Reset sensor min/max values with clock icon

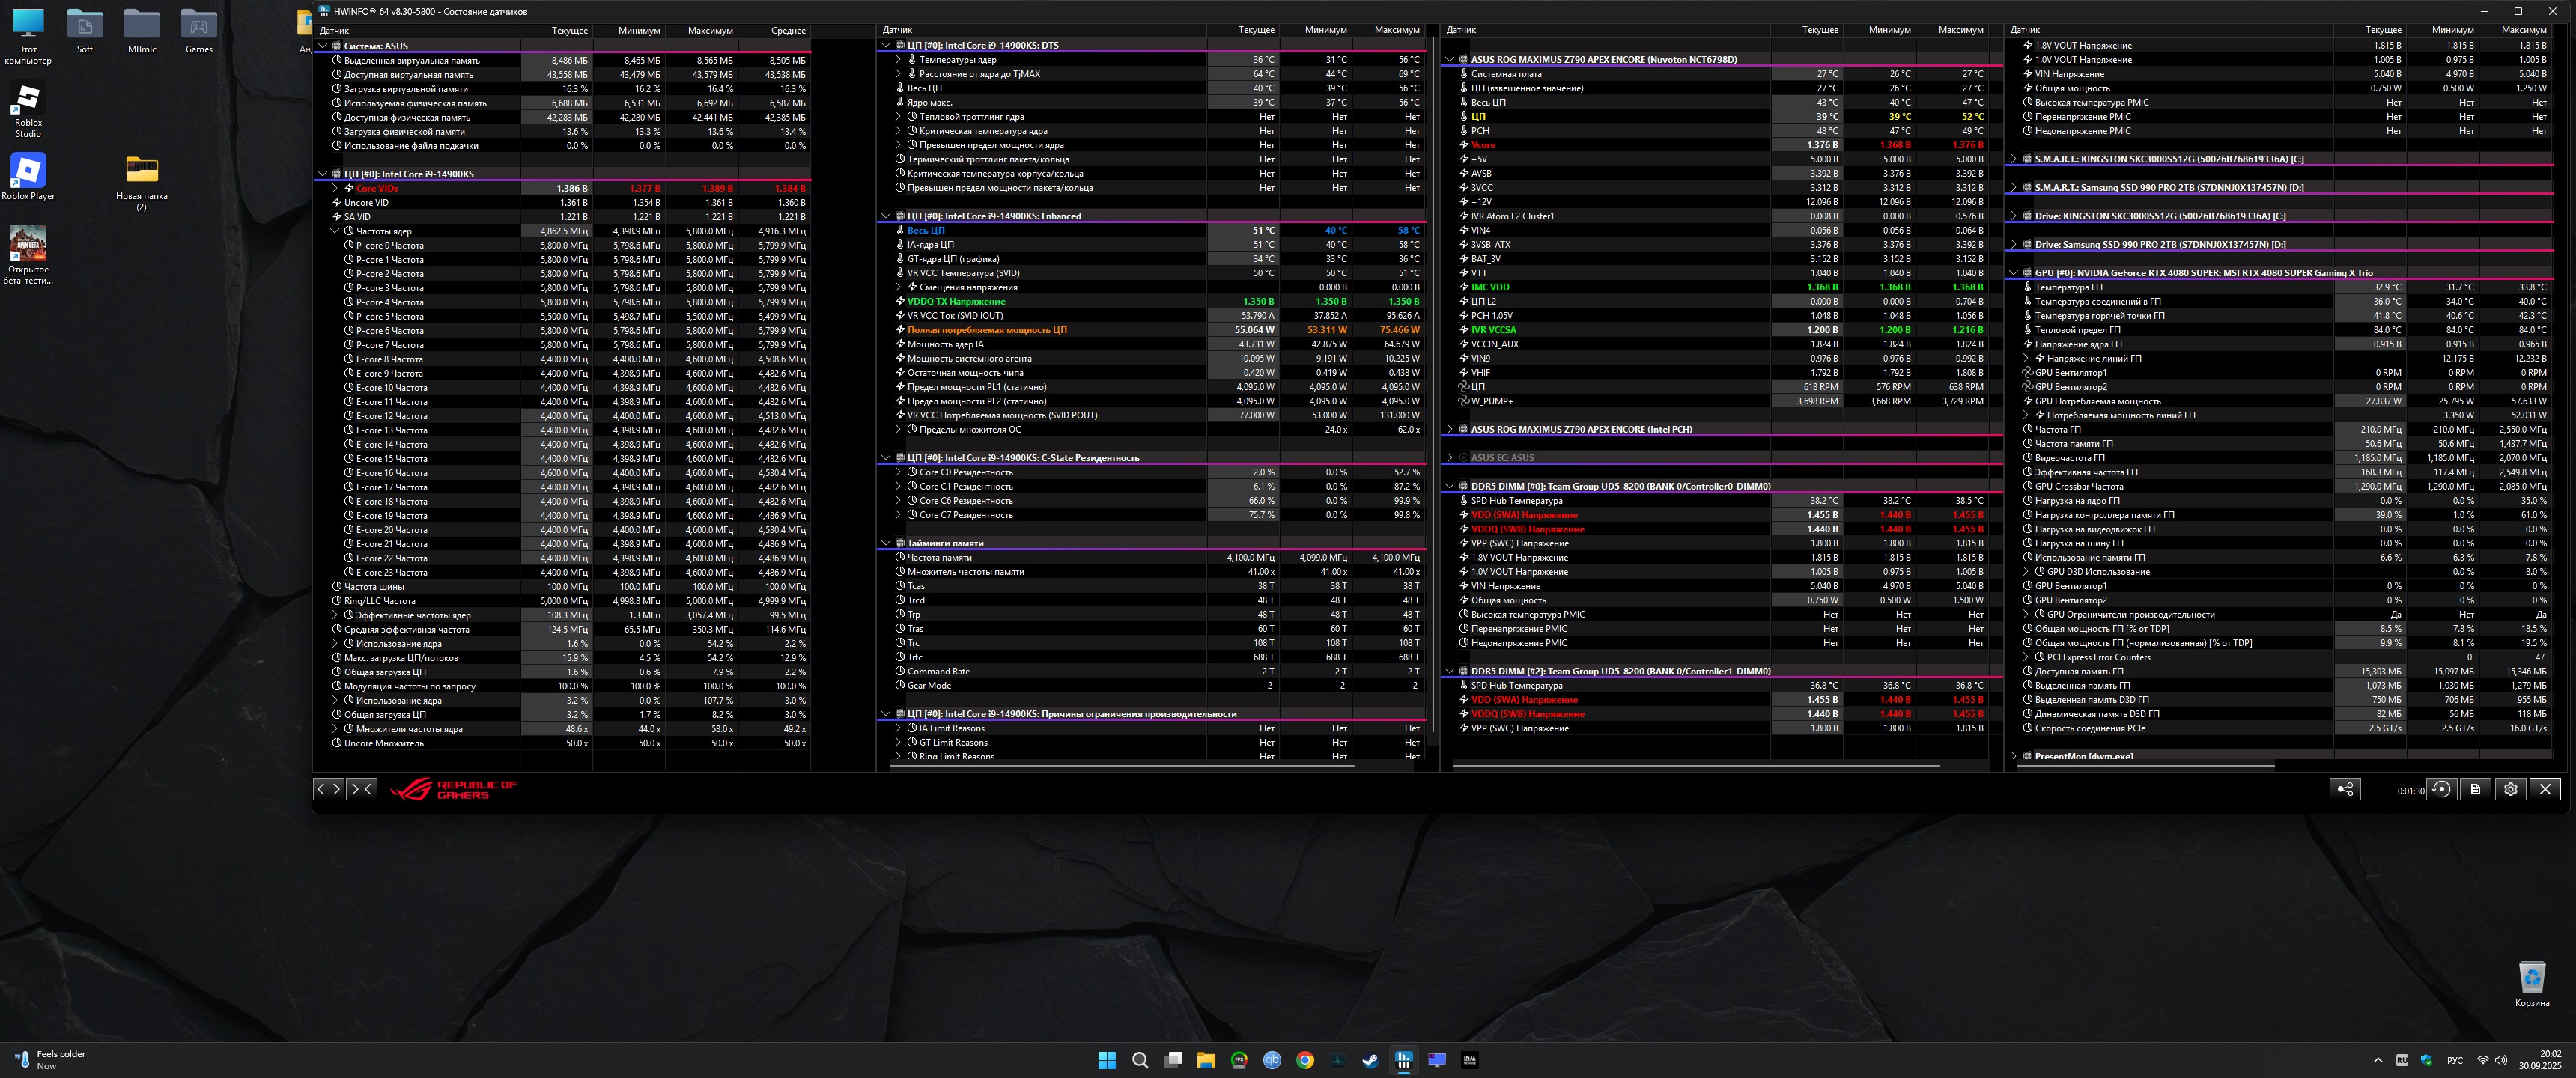(2441, 789)
